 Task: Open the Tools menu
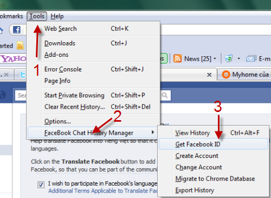(x=37, y=16)
